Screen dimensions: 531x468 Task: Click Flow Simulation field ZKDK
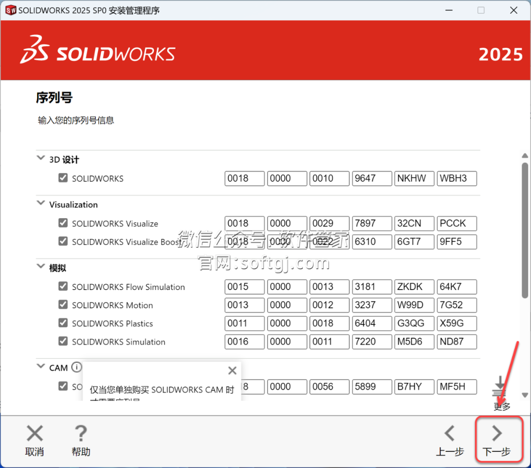414,287
